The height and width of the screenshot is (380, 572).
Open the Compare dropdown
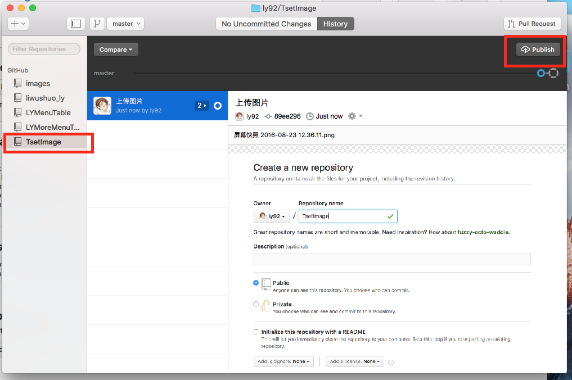(x=116, y=49)
